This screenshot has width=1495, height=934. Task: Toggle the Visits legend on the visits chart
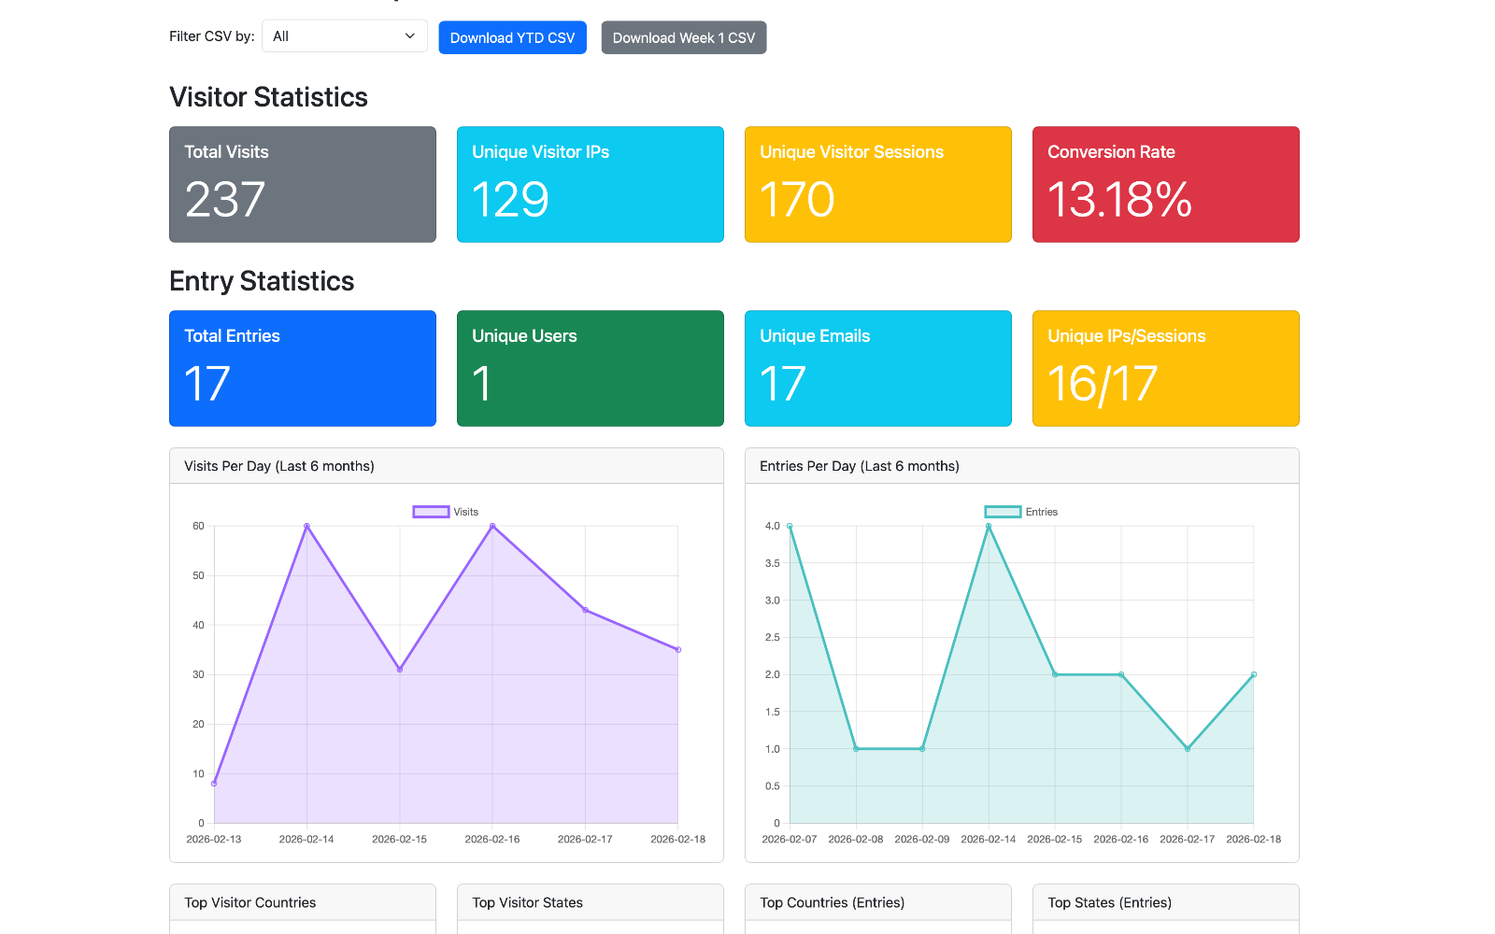click(x=446, y=511)
